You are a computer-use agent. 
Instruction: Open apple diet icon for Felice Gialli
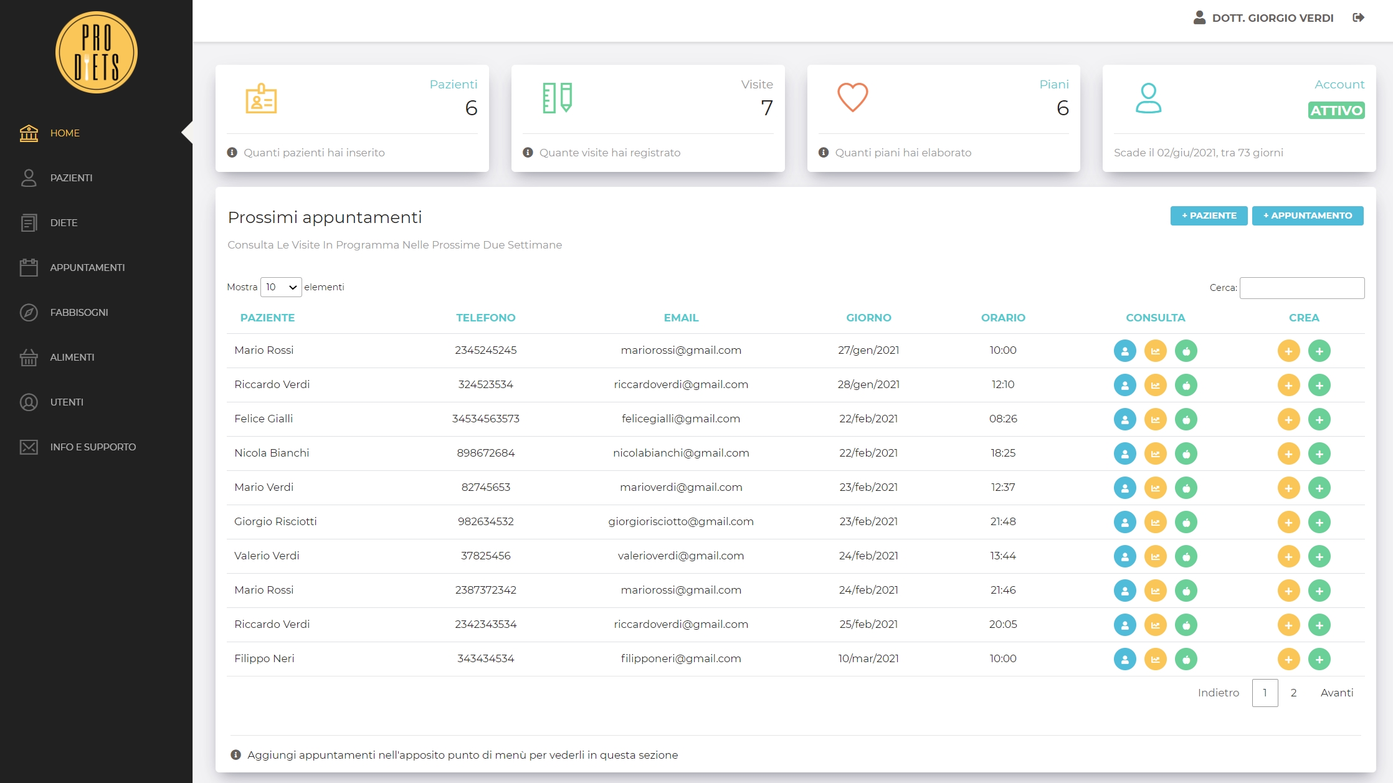[1186, 419]
